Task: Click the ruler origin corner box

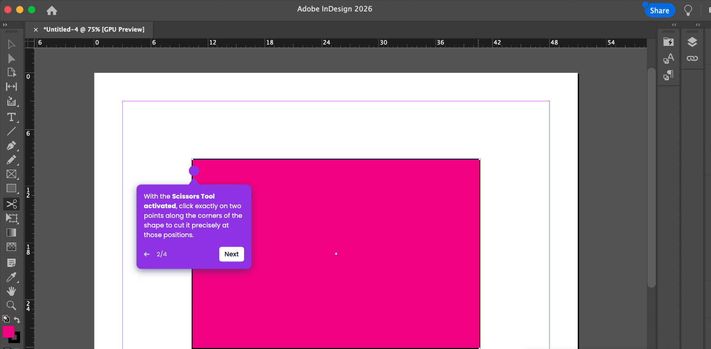Action: point(30,43)
